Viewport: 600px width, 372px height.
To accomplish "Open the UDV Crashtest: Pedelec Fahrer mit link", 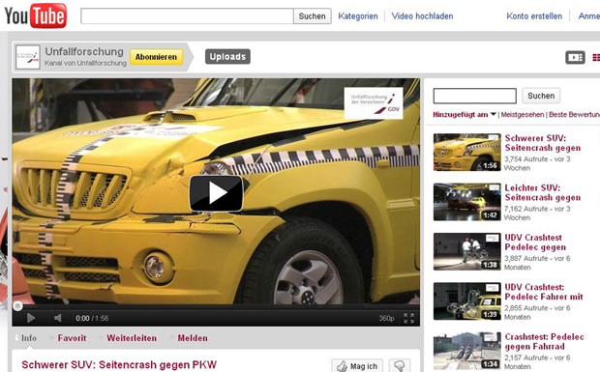I will point(544,292).
